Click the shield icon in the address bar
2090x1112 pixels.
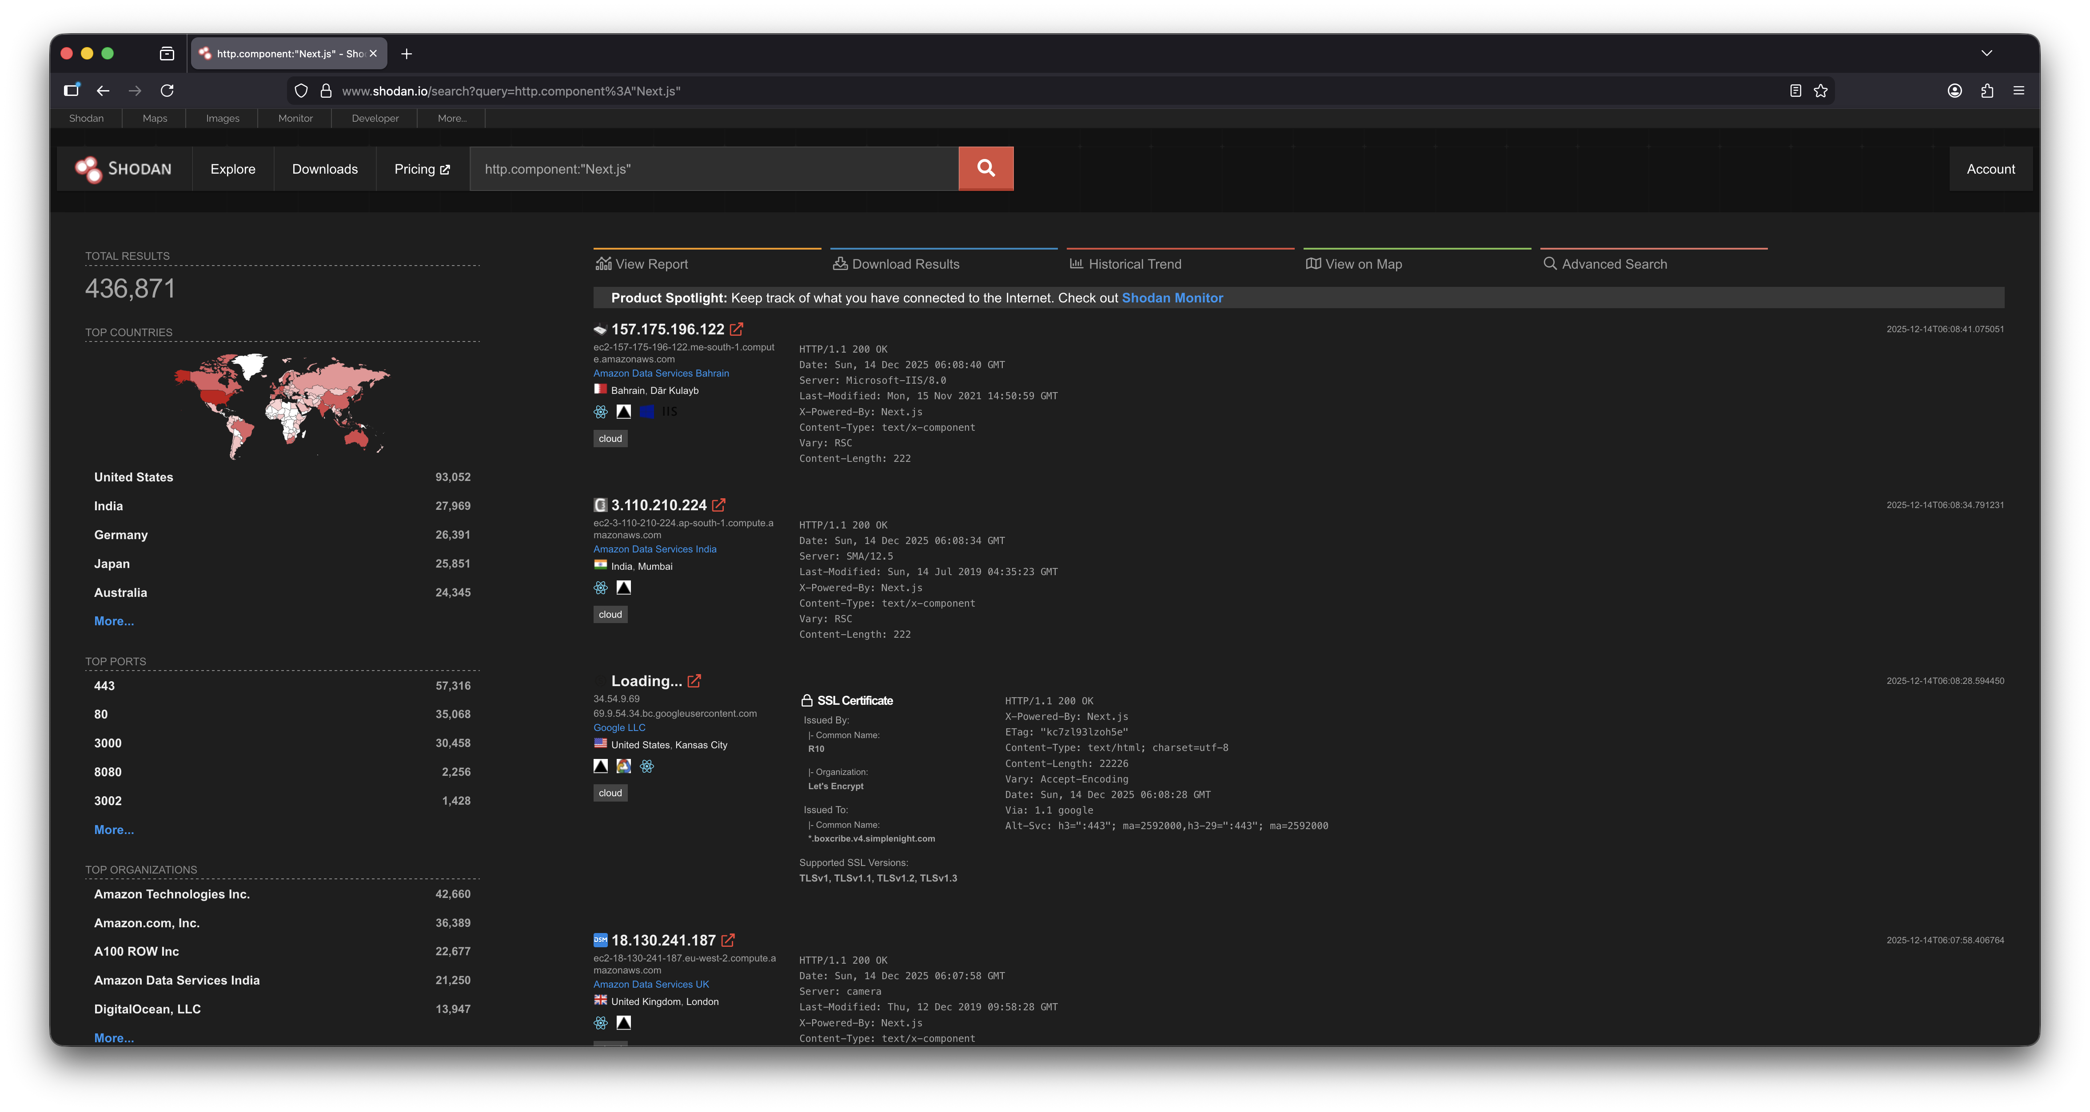tap(301, 91)
